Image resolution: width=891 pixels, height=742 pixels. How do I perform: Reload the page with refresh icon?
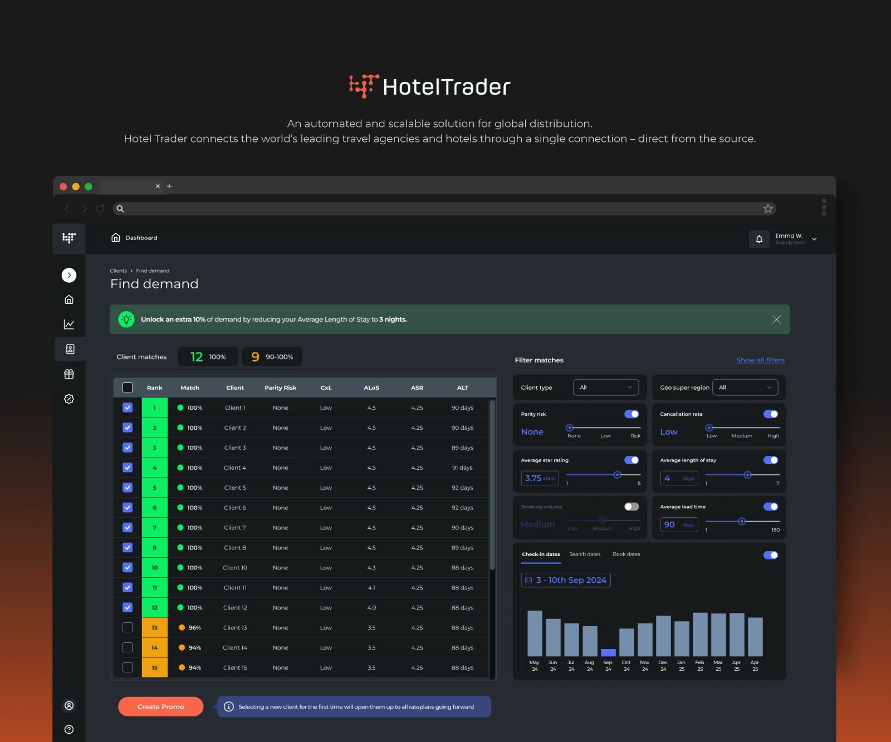[x=100, y=209]
